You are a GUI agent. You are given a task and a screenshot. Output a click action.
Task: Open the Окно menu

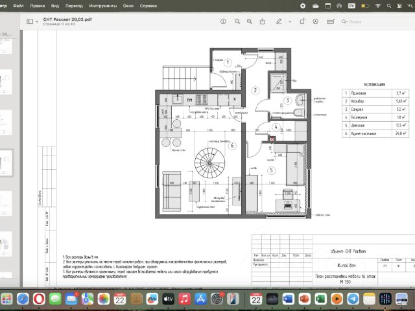(128, 6)
